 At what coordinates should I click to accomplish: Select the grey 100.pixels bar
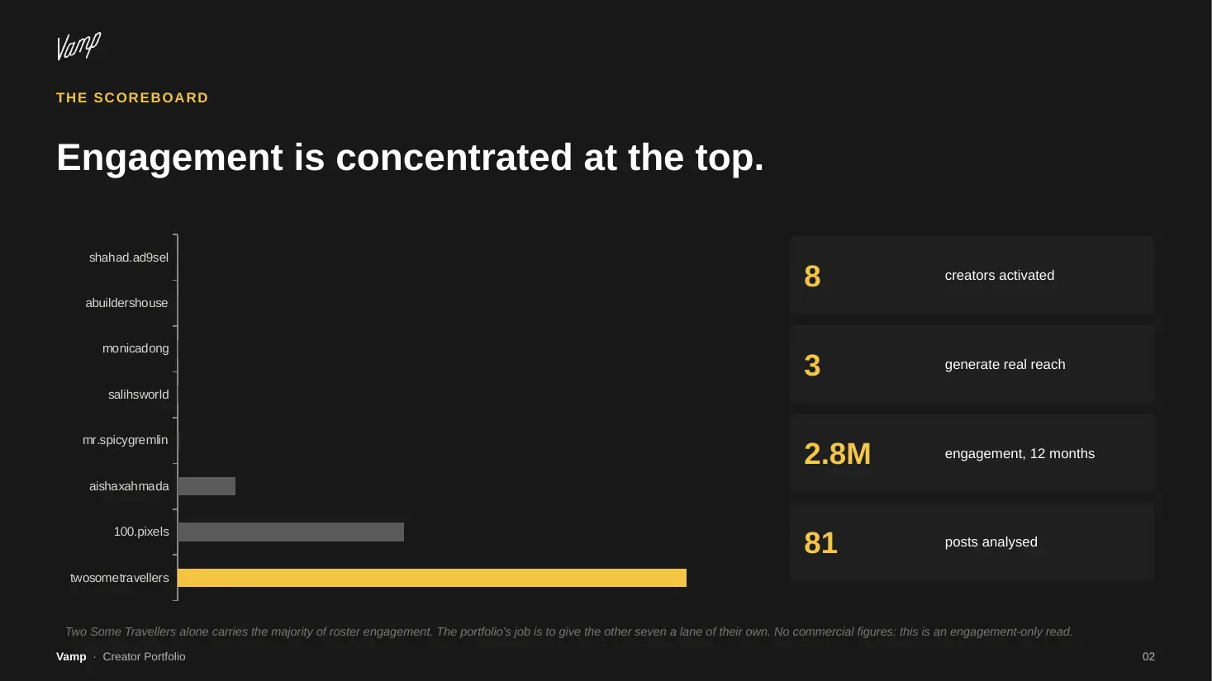tap(291, 532)
